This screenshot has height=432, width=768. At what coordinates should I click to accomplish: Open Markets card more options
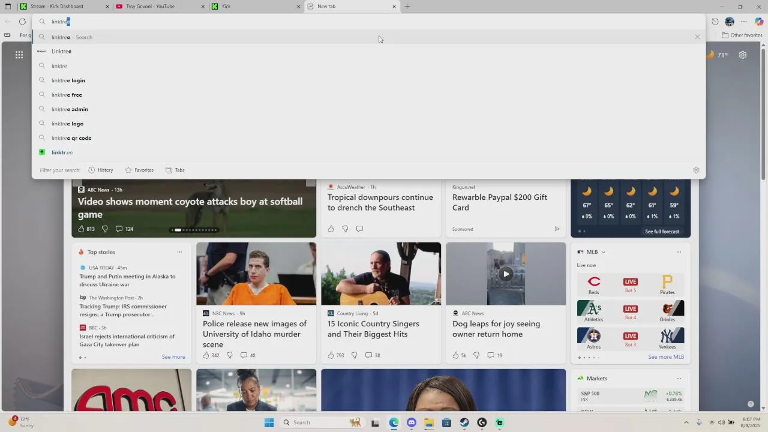pos(679,379)
